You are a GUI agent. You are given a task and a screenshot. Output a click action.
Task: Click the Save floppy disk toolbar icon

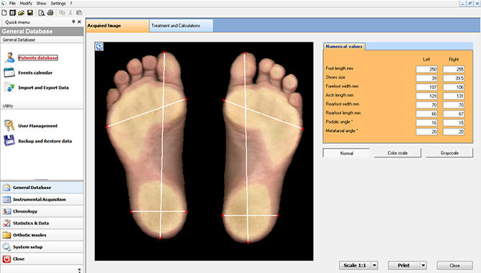[30, 13]
